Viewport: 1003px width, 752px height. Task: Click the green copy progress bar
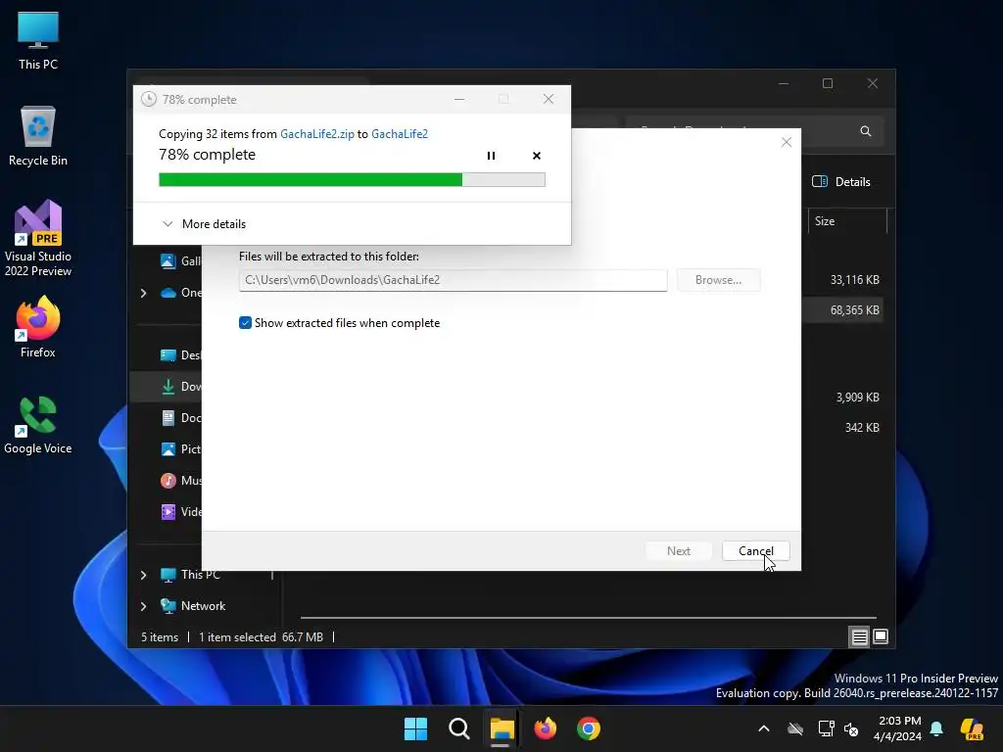click(x=352, y=180)
